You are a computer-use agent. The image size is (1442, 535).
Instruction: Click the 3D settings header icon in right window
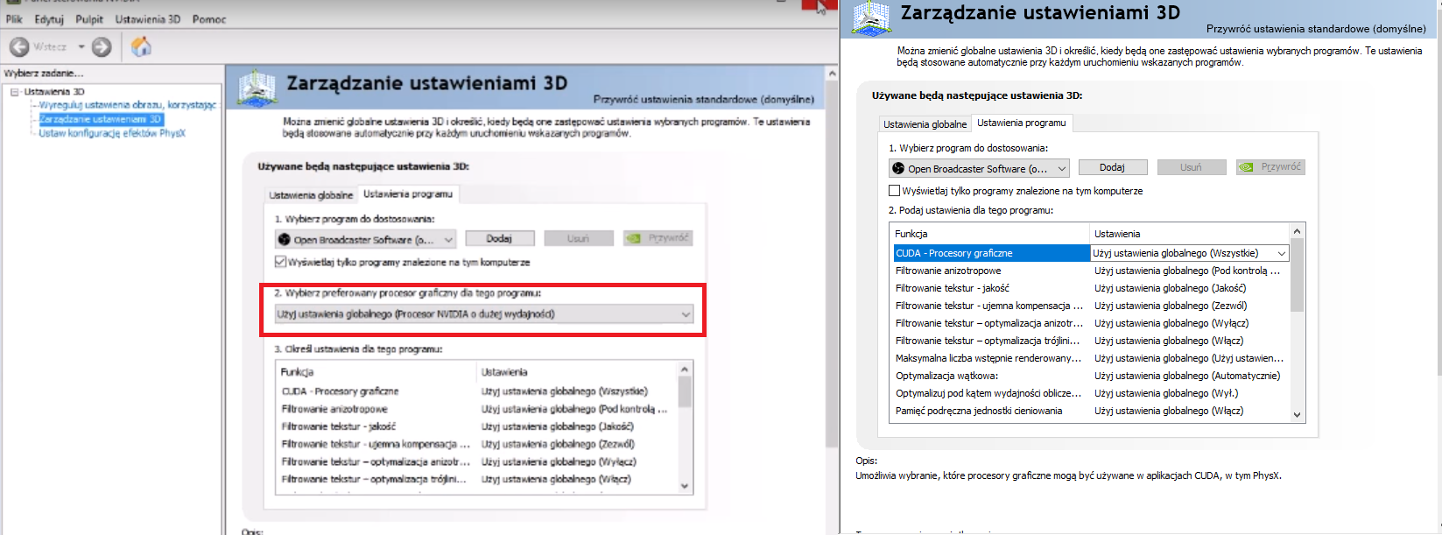point(871,18)
